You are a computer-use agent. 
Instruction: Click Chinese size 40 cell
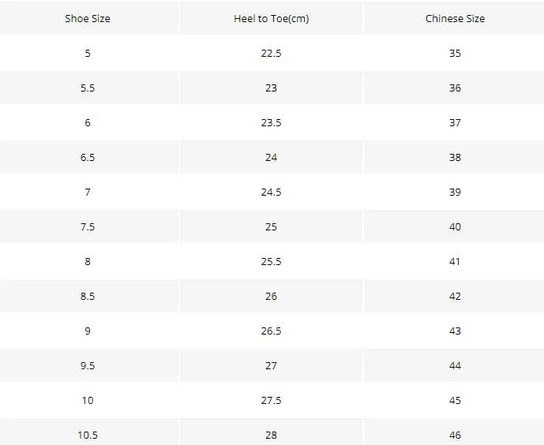pyautogui.click(x=455, y=226)
